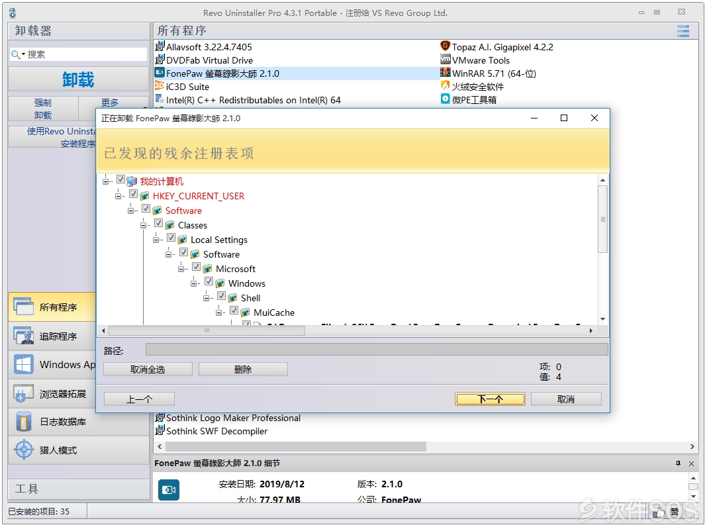Collapse the Software node that contains Classes

130,211
